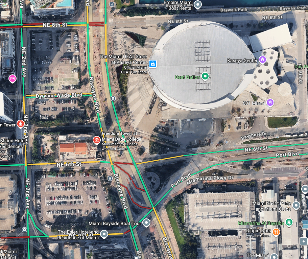Click the Dippin' Dots orange restaurant icon

point(276,232)
